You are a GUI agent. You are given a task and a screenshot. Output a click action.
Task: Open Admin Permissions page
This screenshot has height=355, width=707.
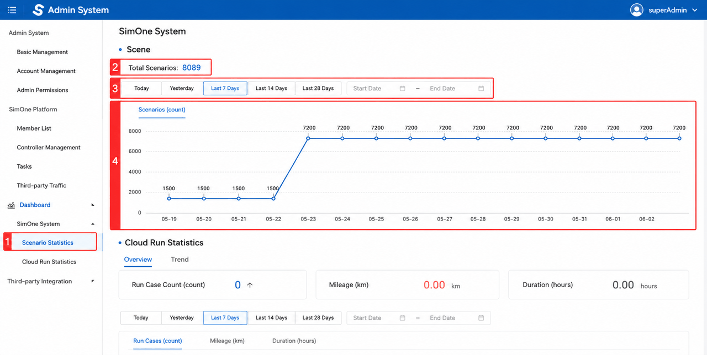pyautogui.click(x=43, y=90)
